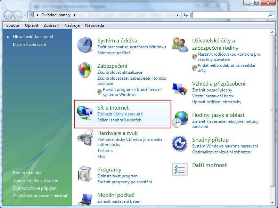Click Upravit rozlišení obrazovky link

(x=216, y=102)
